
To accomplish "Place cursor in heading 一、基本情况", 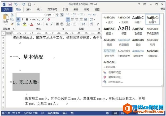I will pyautogui.click(x=28, y=57).
